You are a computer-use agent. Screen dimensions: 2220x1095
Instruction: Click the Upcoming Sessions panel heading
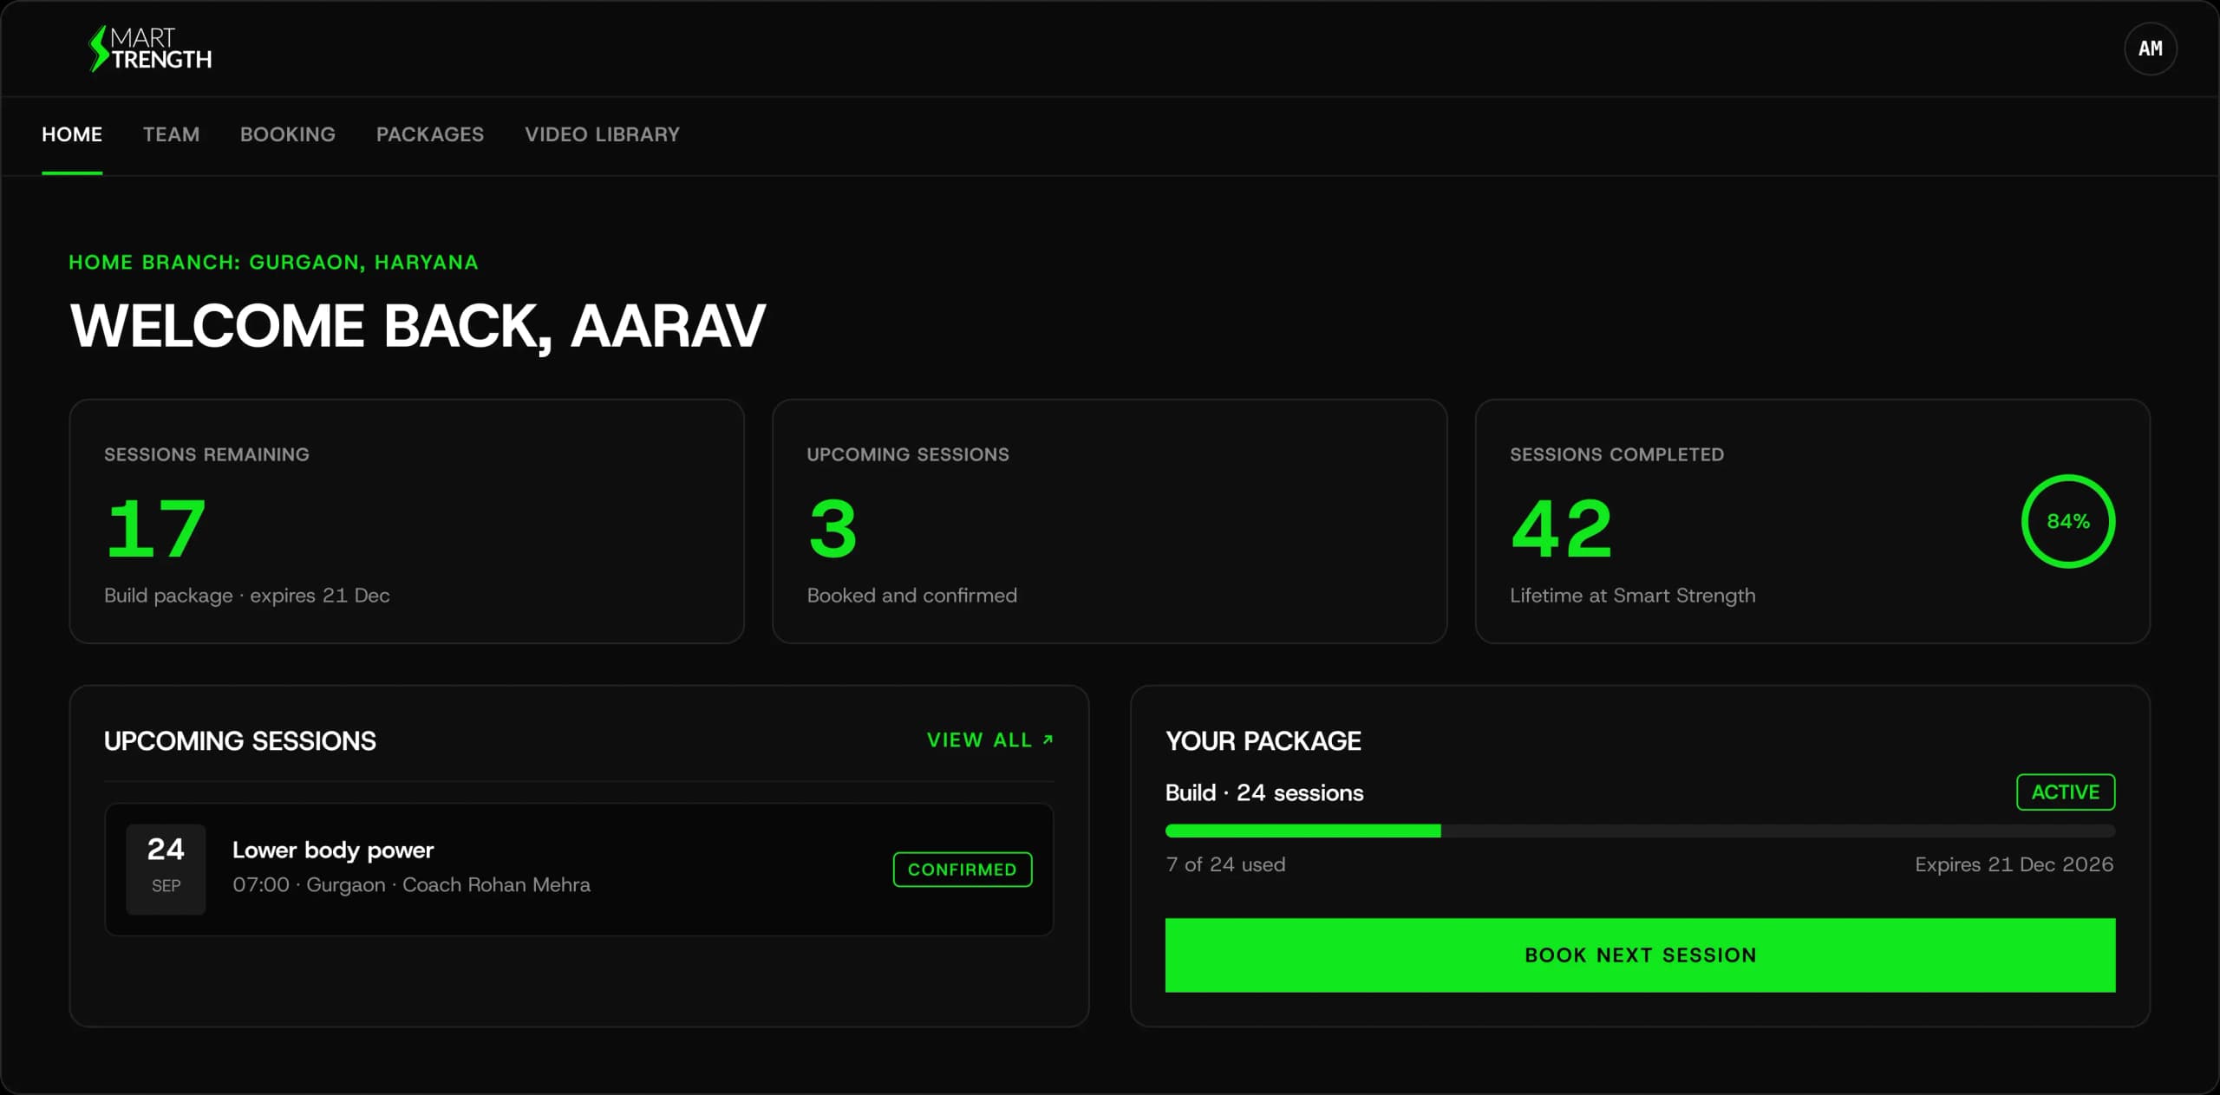coord(239,741)
